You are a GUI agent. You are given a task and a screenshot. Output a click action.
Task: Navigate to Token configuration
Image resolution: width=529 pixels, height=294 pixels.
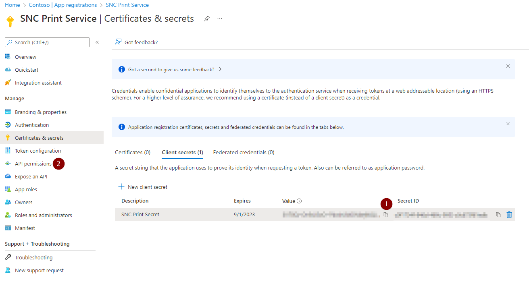click(38, 151)
